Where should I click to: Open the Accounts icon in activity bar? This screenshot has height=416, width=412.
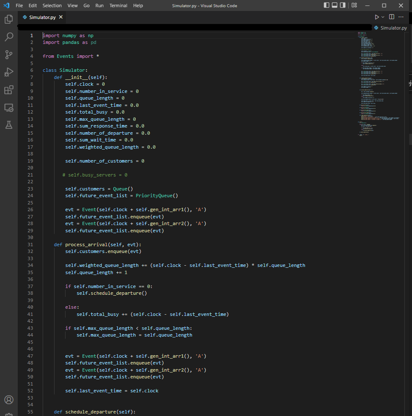[8, 400]
